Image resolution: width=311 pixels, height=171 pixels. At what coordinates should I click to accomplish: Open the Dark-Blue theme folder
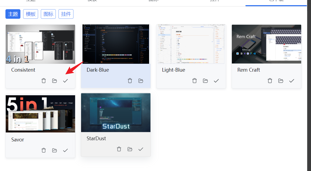pyautogui.click(x=141, y=81)
